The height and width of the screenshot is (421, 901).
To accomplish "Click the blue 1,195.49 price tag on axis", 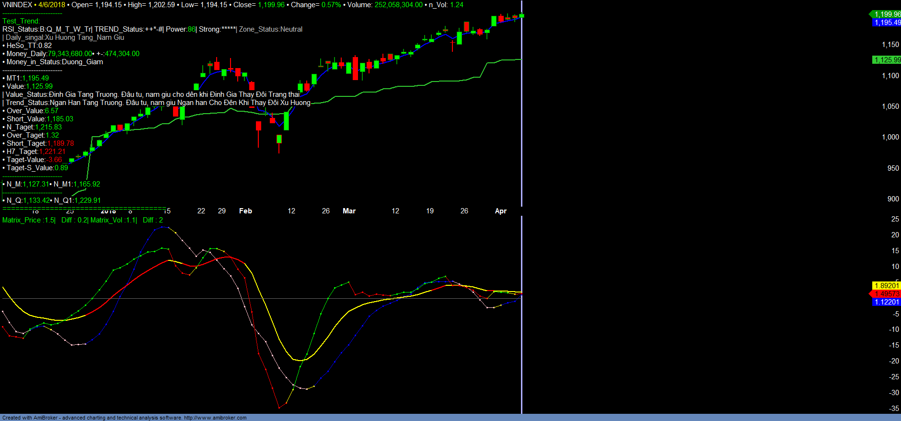I will pyautogui.click(x=887, y=23).
